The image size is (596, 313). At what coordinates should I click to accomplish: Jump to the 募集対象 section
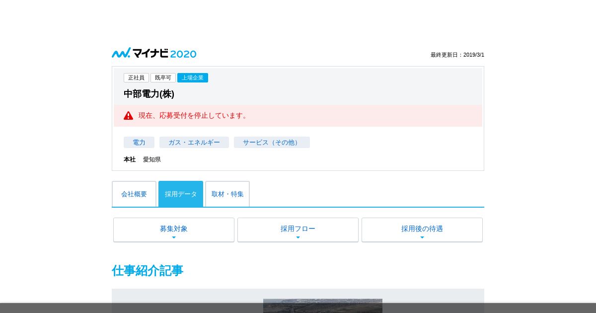tap(174, 230)
